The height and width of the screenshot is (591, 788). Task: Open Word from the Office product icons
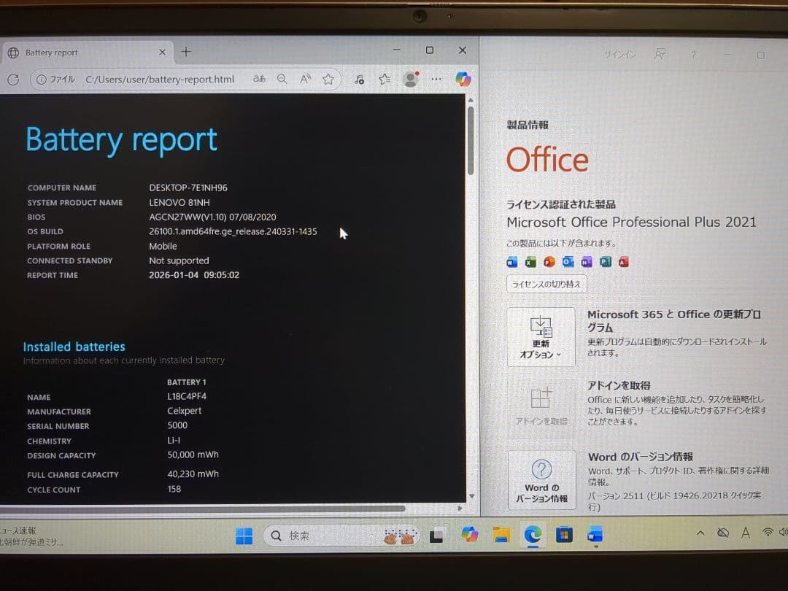pyautogui.click(x=512, y=261)
